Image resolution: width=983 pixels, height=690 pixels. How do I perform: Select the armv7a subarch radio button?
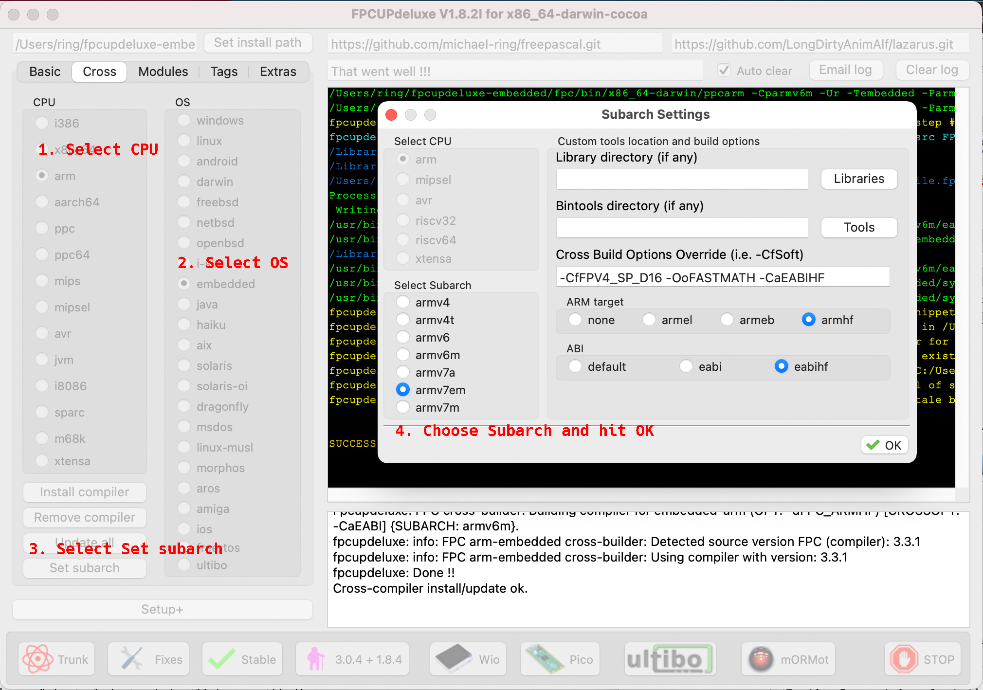click(x=403, y=372)
